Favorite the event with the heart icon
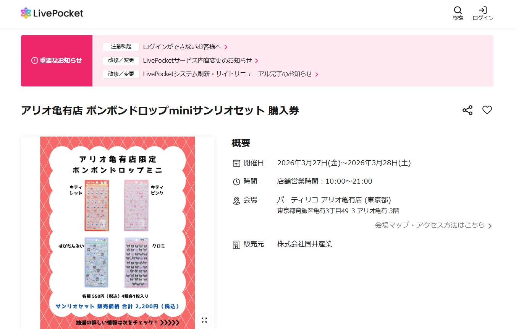Image resolution: width=516 pixels, height=329 pixels. (x=487, y=110)
